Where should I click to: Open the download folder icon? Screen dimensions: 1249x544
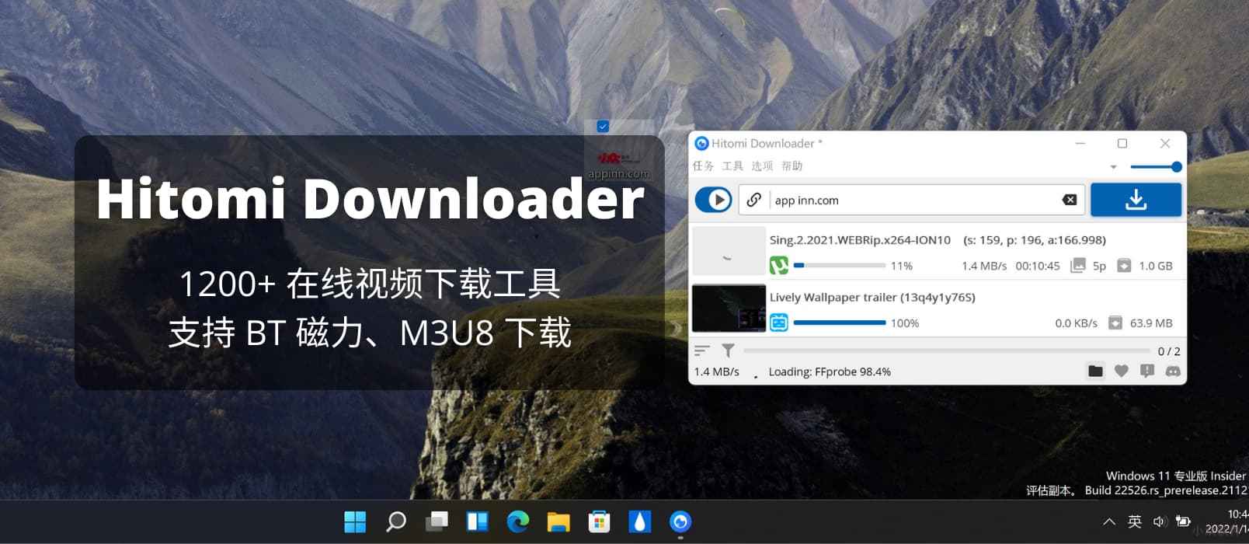(1095, 371)
